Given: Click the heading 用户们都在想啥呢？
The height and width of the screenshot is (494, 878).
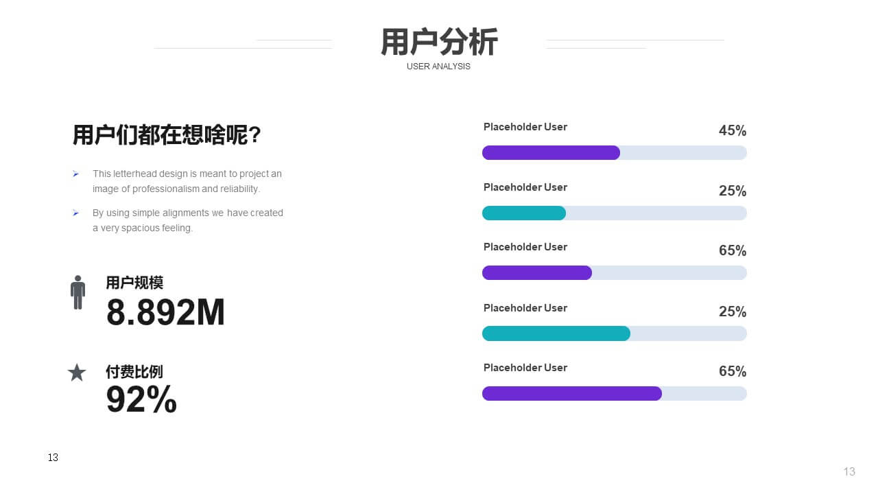Looking at the screenshot, I should click(167, 135).
